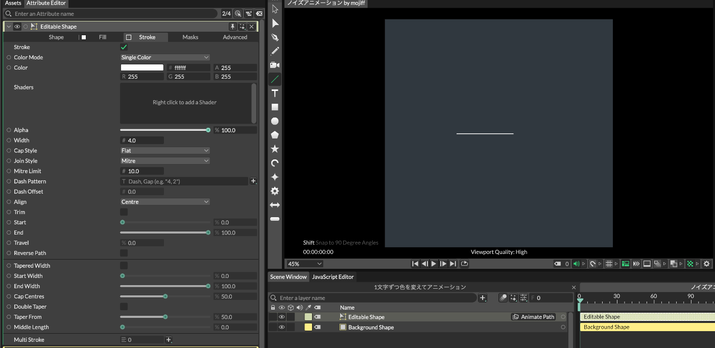Choose the filled arrow Edit Shape tool
715x348 pixels.
pyautogui.click(x=275, y=24)
